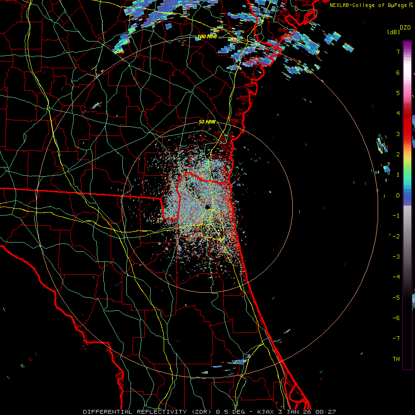The width and height of the screenshot is (415, 415).
Task: Click the 5 value on the color scale
Action: [x=398, y=93]
